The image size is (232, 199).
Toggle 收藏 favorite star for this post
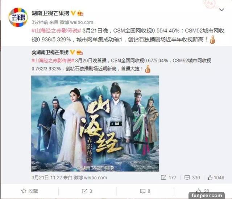click(30, 191)
